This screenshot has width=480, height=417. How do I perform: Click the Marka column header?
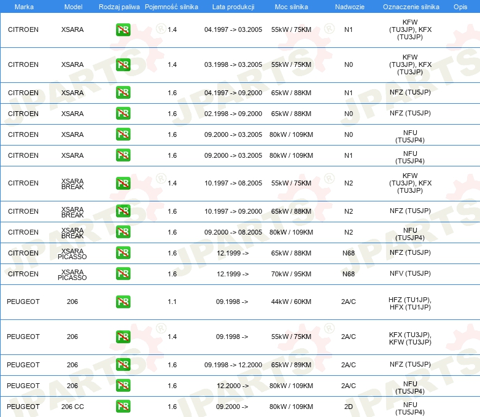tap(24, 6)
